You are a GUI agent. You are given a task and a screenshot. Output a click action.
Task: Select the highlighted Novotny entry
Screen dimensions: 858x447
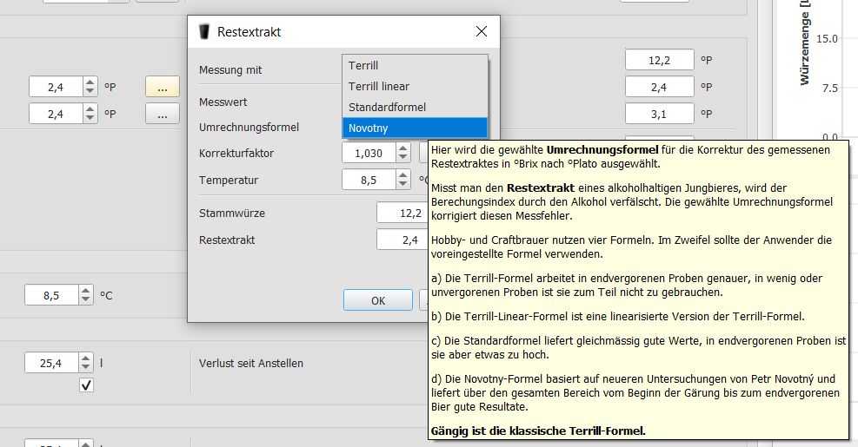coord(415,128)
